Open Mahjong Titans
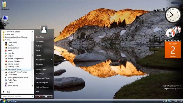The image size is (183, 103). [13, 67]
